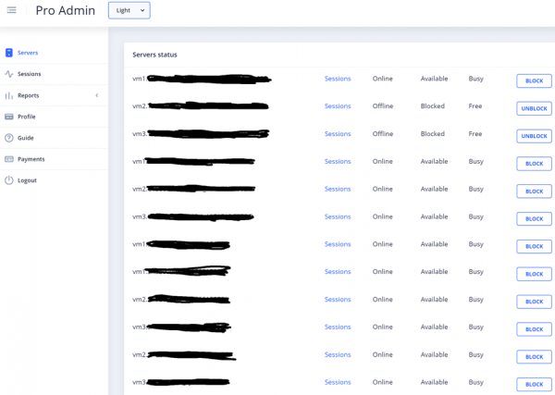This screenshot has width=555, height=395.
Task: Open the Sessions link for first vm1 server
Action: tap(338, 79)
